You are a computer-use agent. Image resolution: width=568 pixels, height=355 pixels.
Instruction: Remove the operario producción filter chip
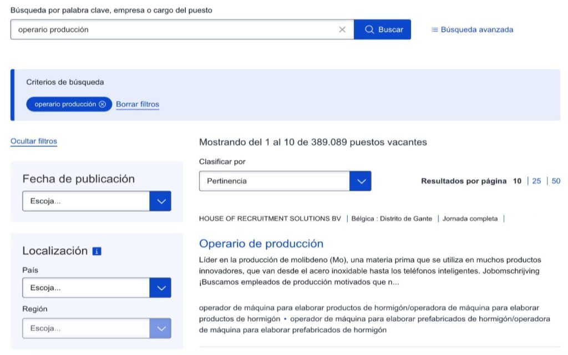click(103, 104)
